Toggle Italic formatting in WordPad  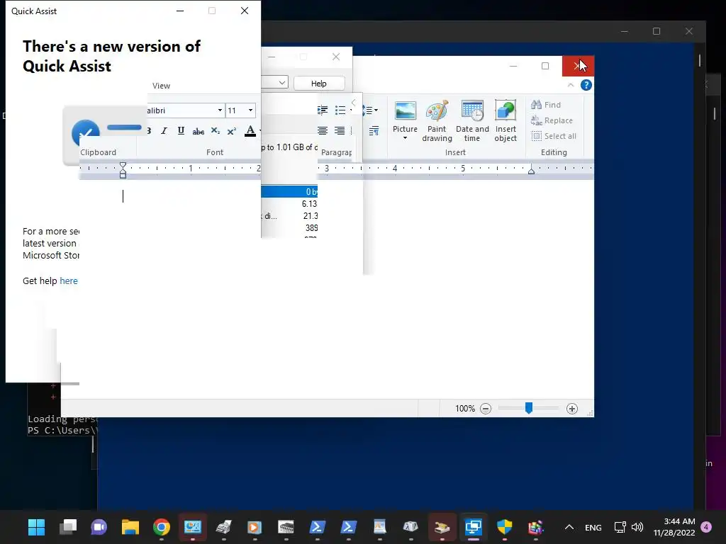coord(164,131)
